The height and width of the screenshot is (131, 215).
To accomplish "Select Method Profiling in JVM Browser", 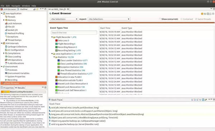I will 14,33.
